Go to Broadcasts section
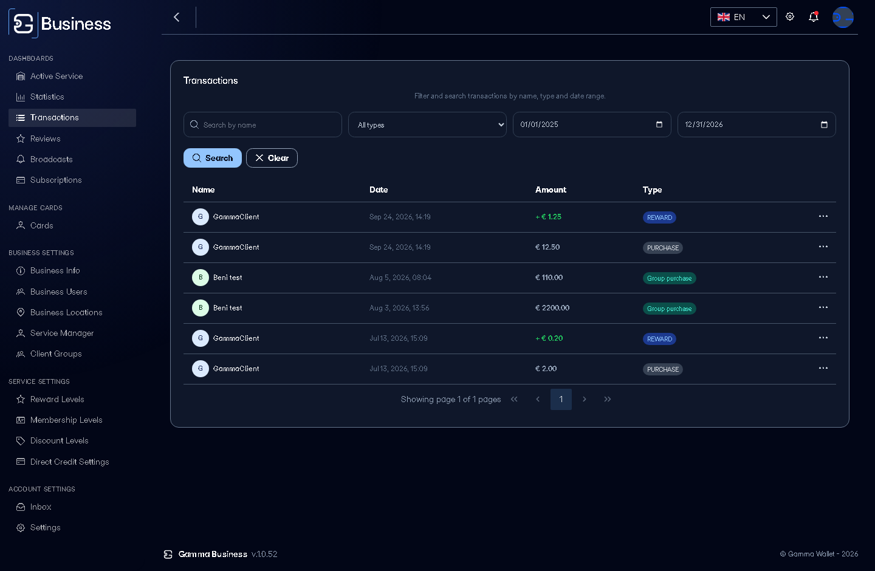 pos(72,159)
